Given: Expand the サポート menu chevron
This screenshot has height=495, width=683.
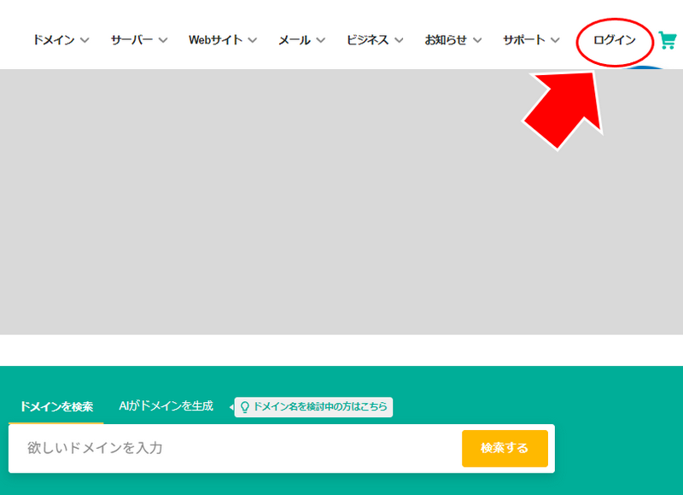Looking at the screenshot, I should [x=555, y=40].
